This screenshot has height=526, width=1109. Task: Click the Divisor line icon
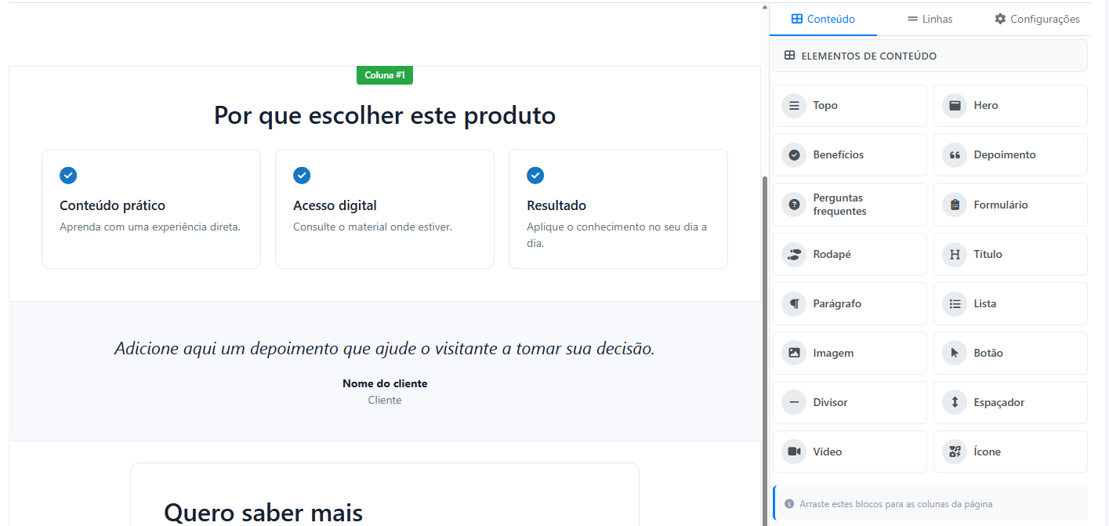pos(794,402)
